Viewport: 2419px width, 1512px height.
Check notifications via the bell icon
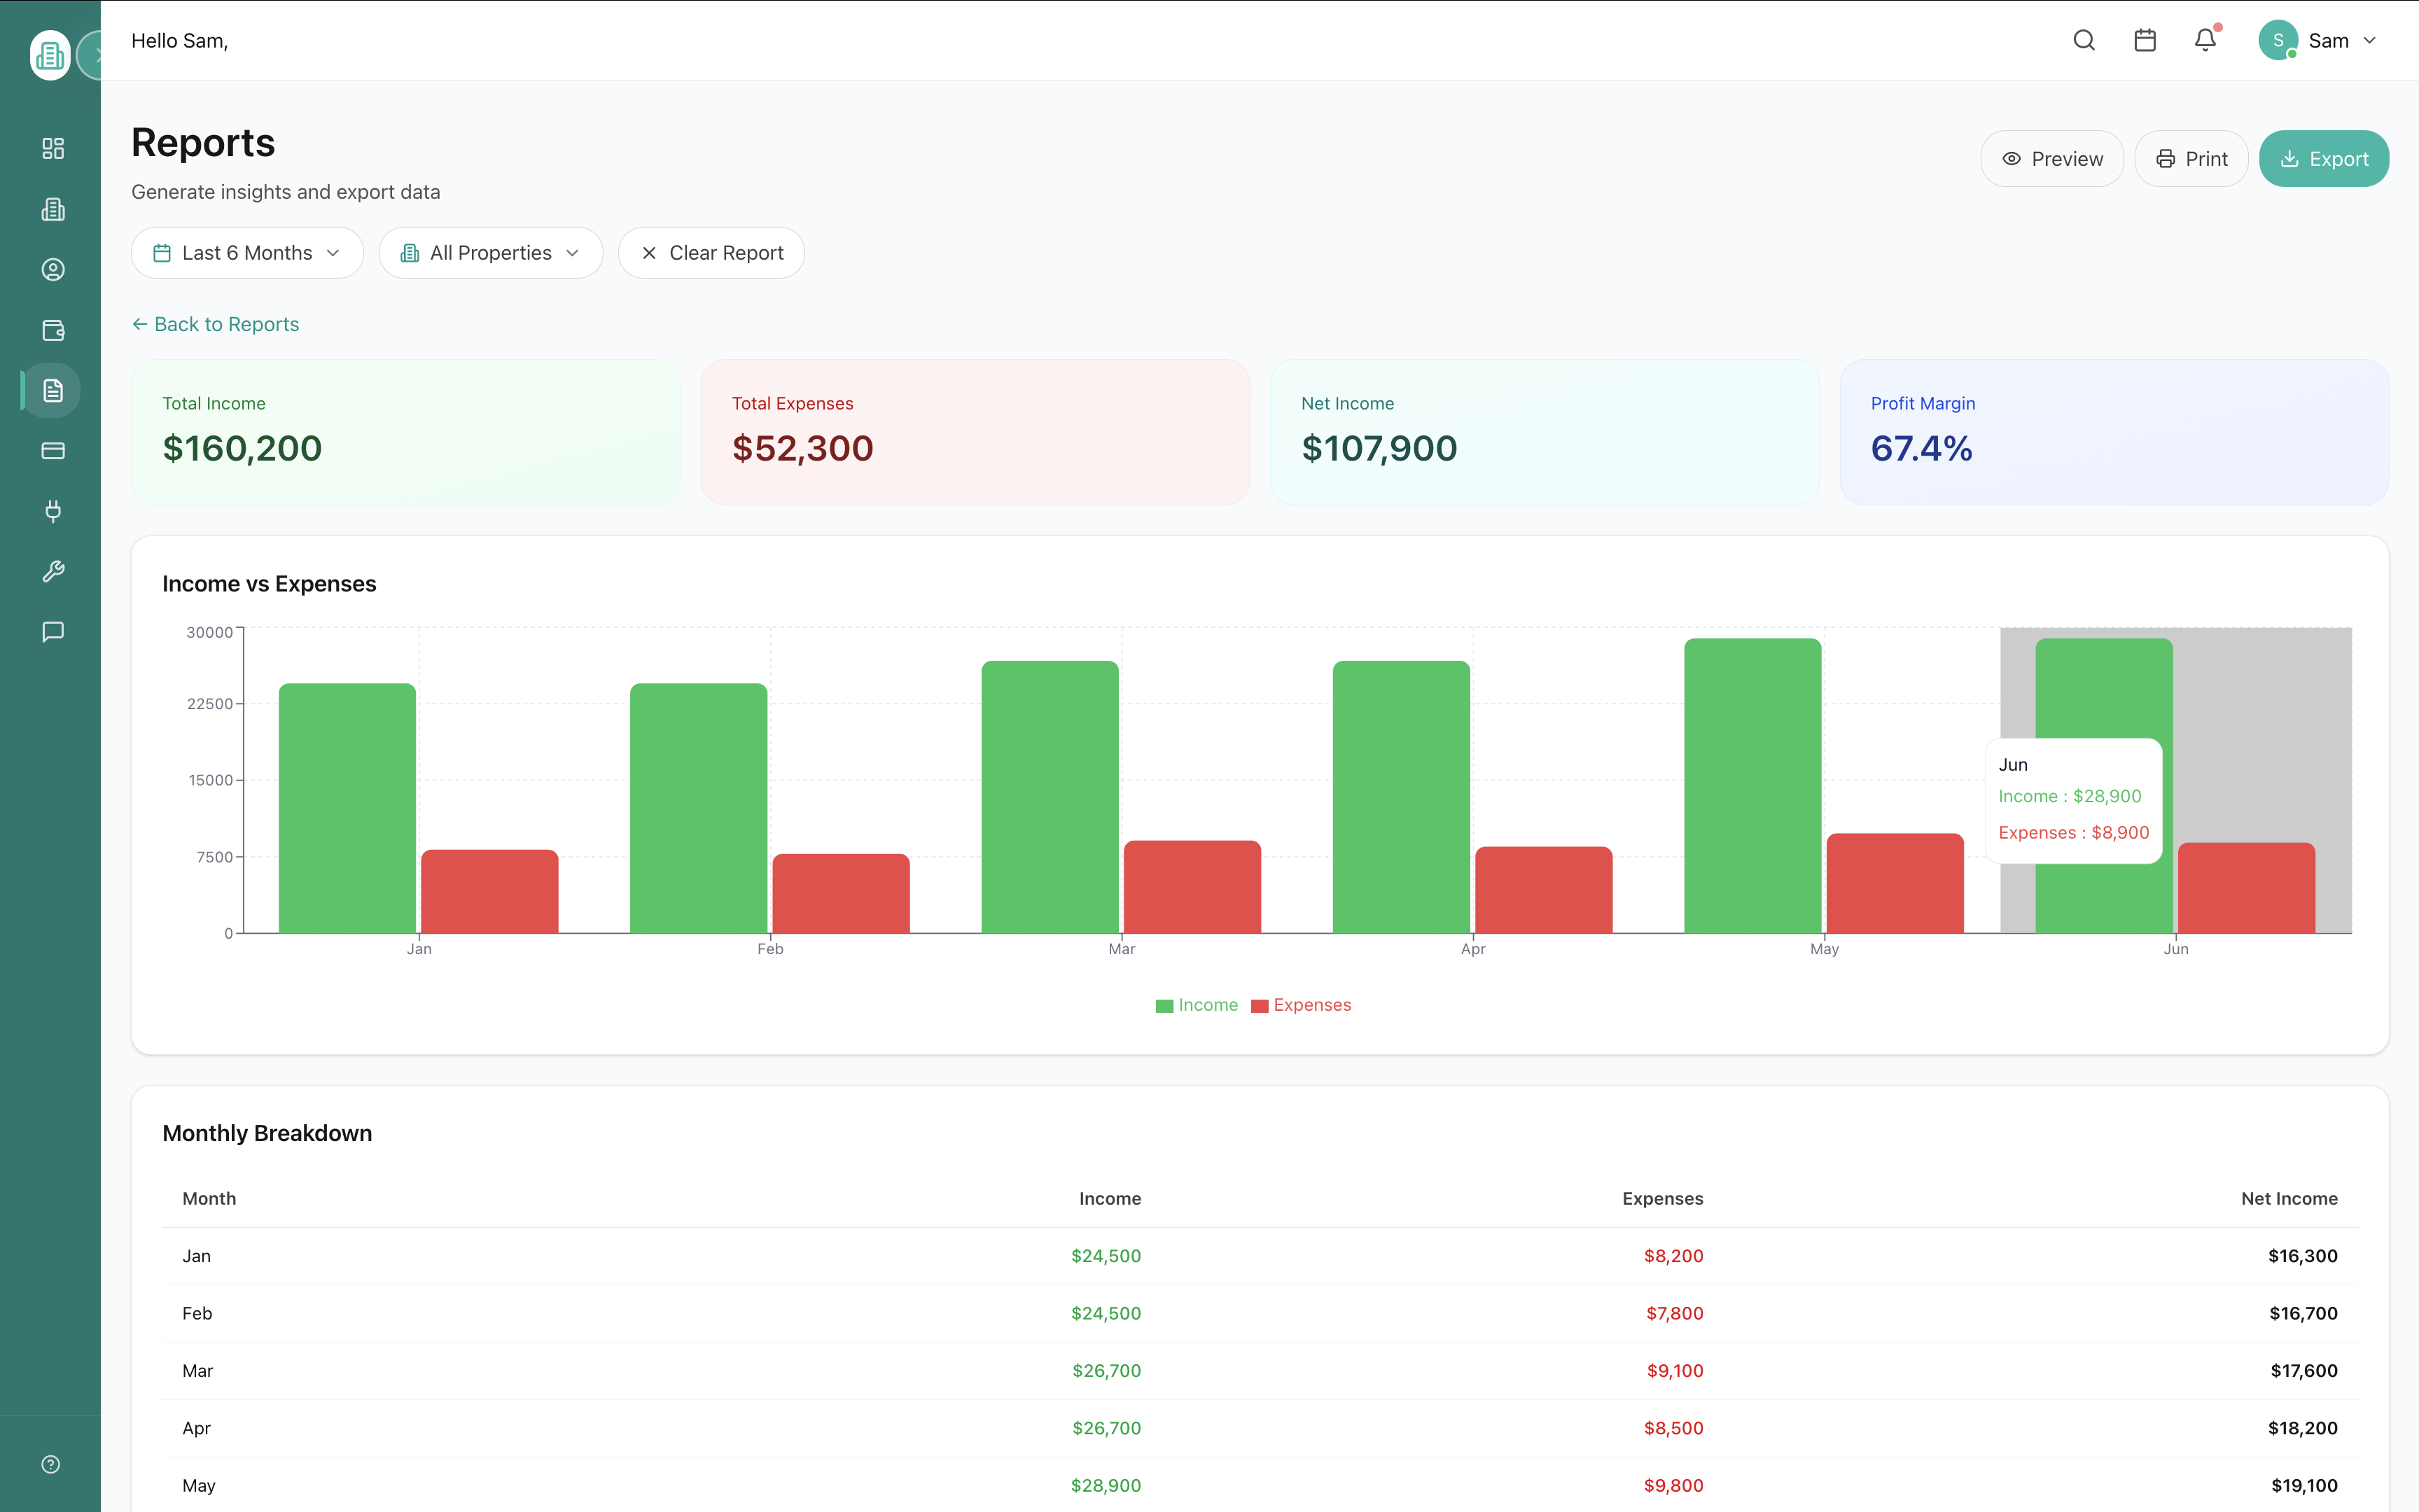click(x=2204, y=40)
